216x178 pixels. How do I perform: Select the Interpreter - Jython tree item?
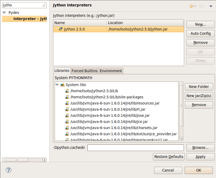30,19
